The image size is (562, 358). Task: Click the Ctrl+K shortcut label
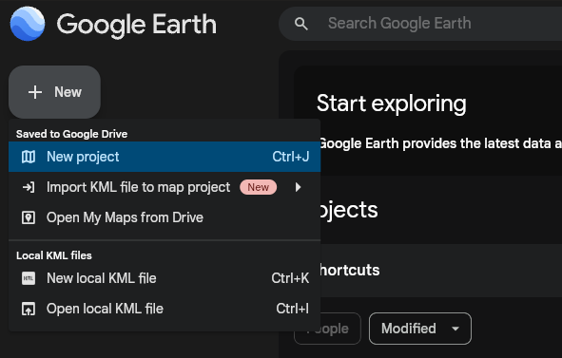pyautogui.click(x=290, y=278)
